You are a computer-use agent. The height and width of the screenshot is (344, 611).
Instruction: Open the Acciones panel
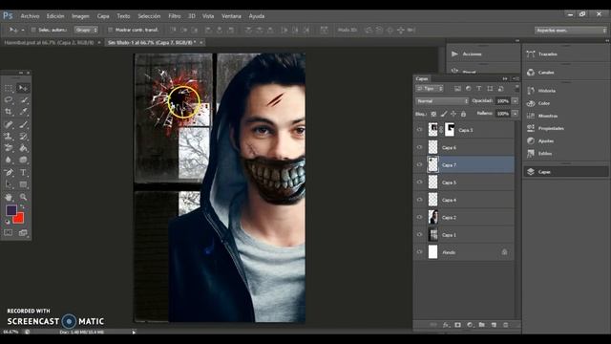tap(473, 54)
